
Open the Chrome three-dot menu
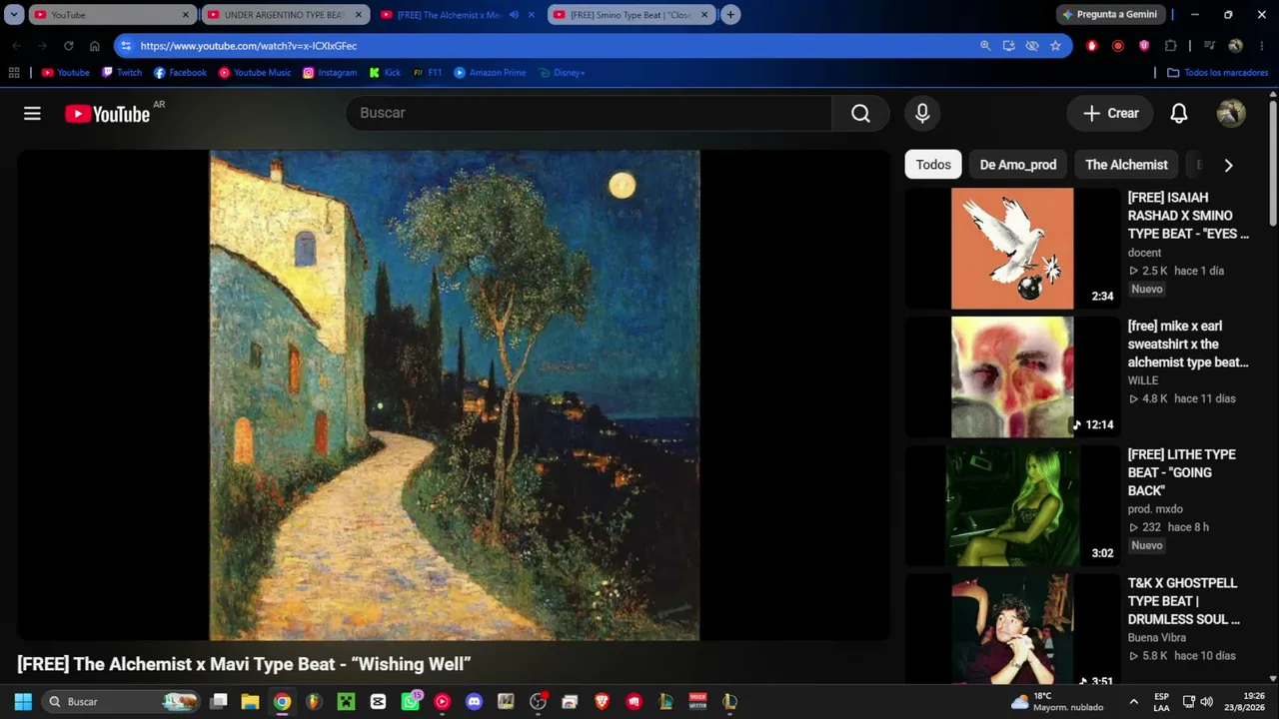pyautogui.click(x=1261, y=46)
